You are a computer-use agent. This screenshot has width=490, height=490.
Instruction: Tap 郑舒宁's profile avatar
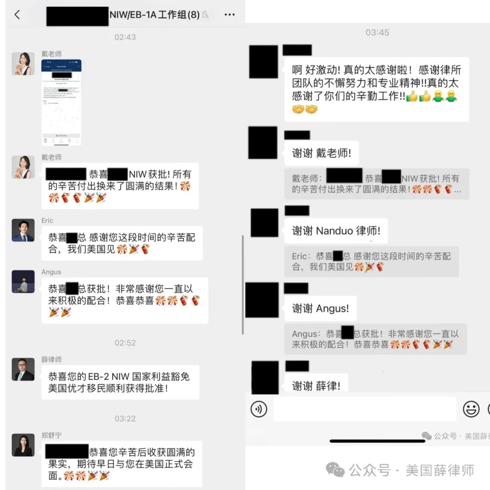click(23, 445)
